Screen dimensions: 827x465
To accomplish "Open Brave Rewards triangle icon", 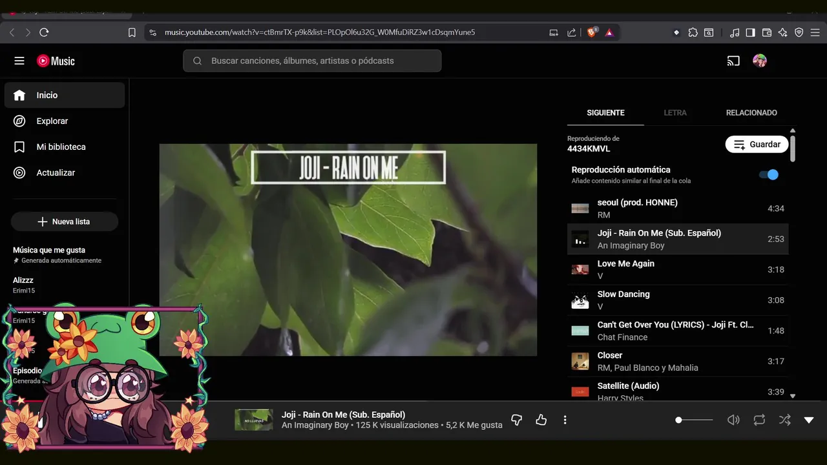I will [x=609, y=32].
